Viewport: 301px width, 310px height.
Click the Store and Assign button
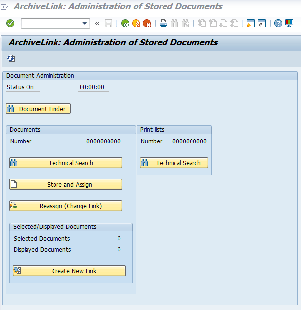tap(66, 184)
